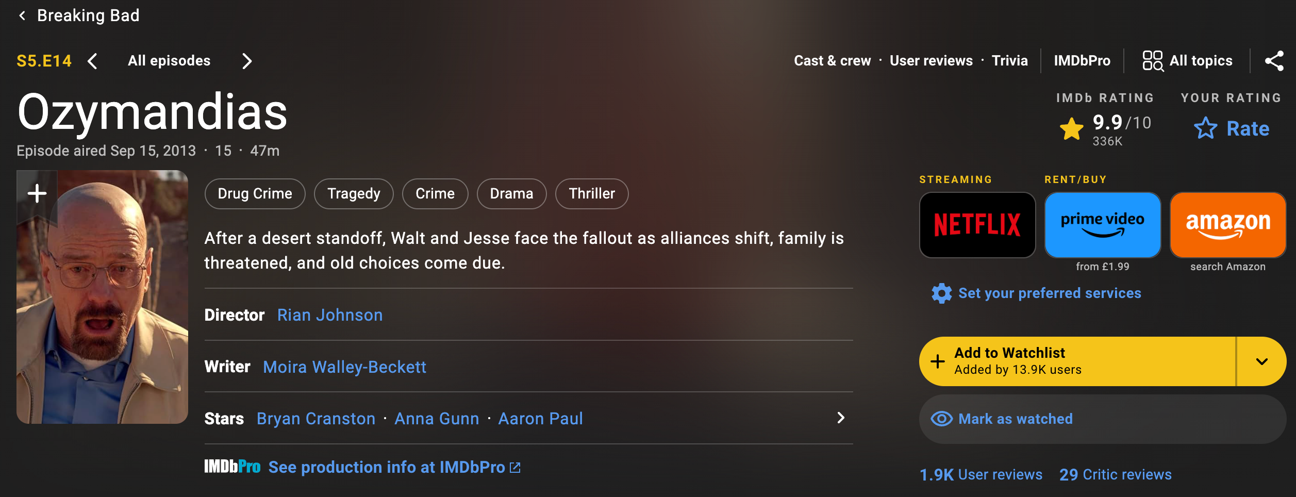This screenshot has height=497, width=1296.
Task: Click the Netflix streaming logo
Action: coord(977,225)
